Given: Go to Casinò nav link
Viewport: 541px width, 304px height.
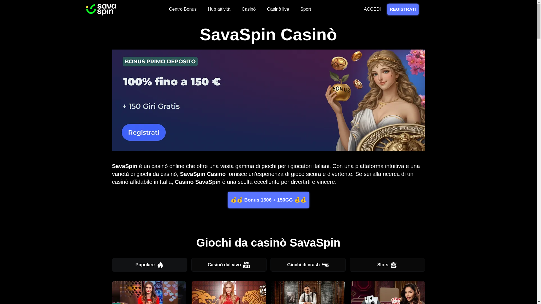Looking at the screenshot, I should point(249,9).
